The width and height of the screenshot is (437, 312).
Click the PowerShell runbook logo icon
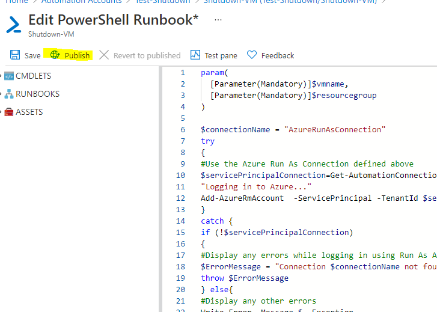(14, 25)
